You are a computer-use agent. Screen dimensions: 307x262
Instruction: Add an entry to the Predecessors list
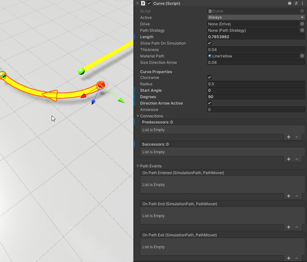288,137
